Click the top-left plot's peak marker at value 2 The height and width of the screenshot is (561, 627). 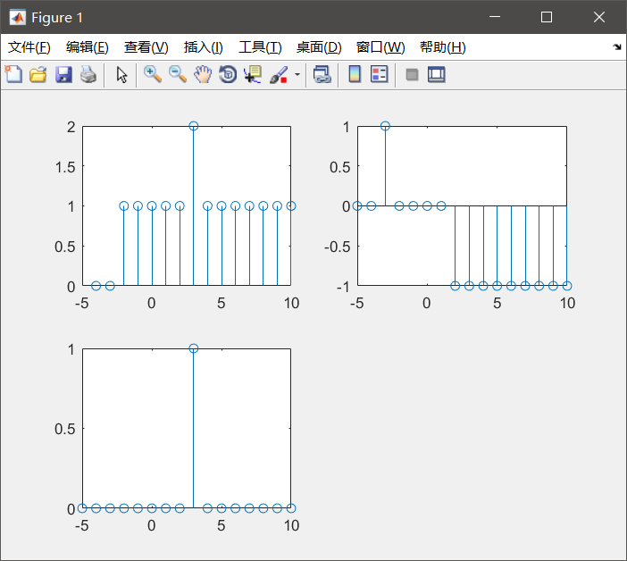pos(194,126)
